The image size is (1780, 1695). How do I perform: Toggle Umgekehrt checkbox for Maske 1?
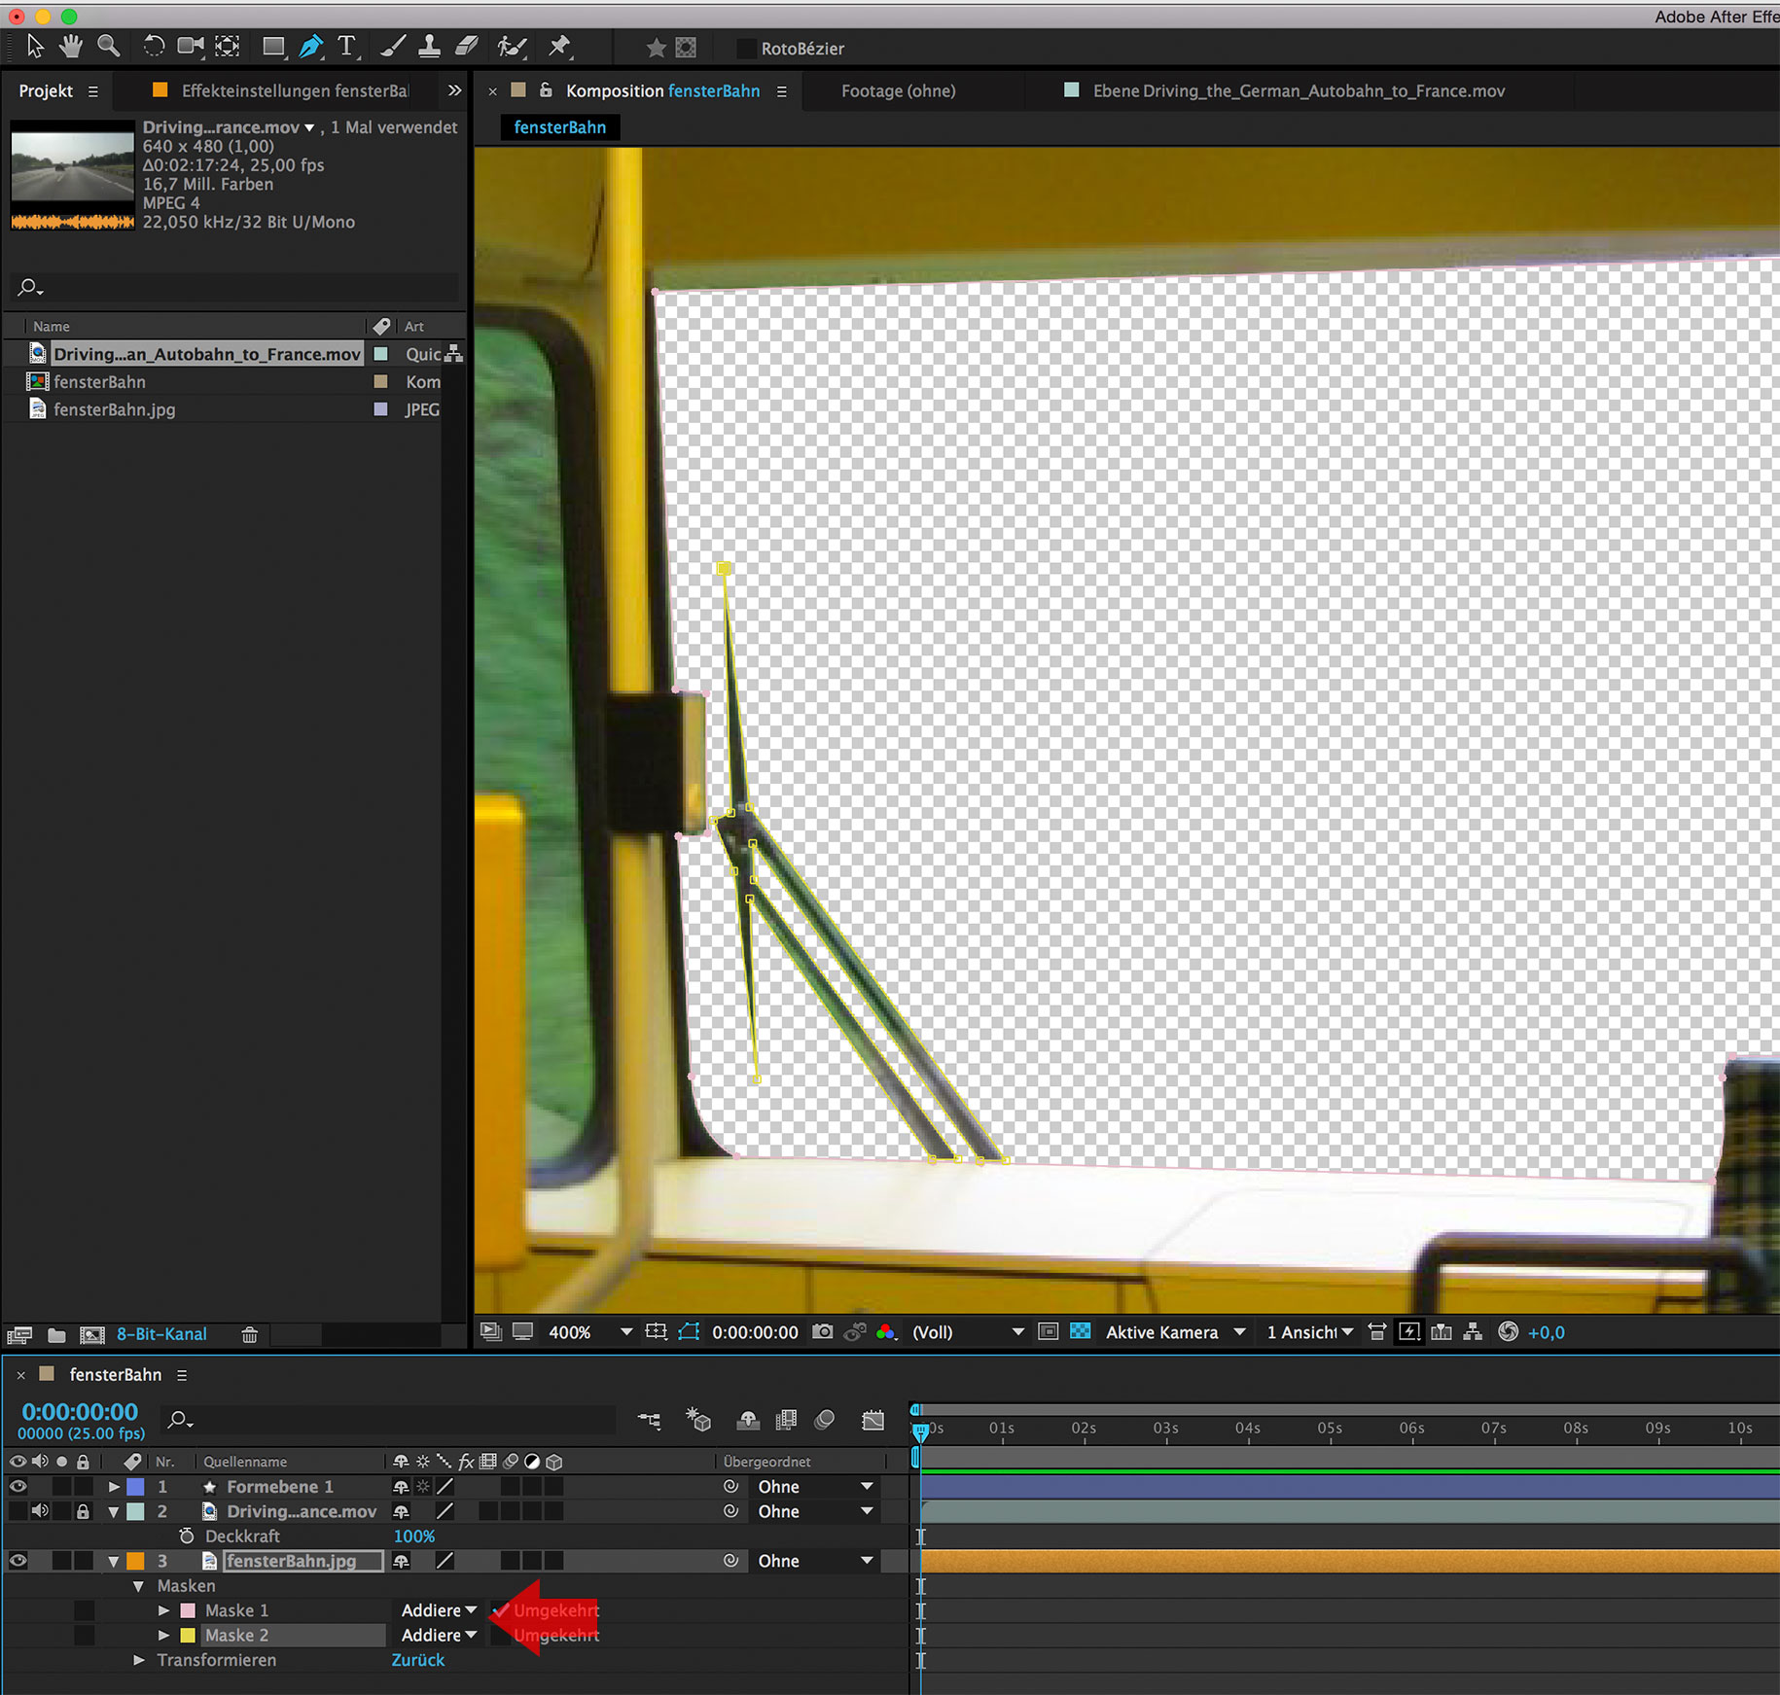(x=500, y=1610)
